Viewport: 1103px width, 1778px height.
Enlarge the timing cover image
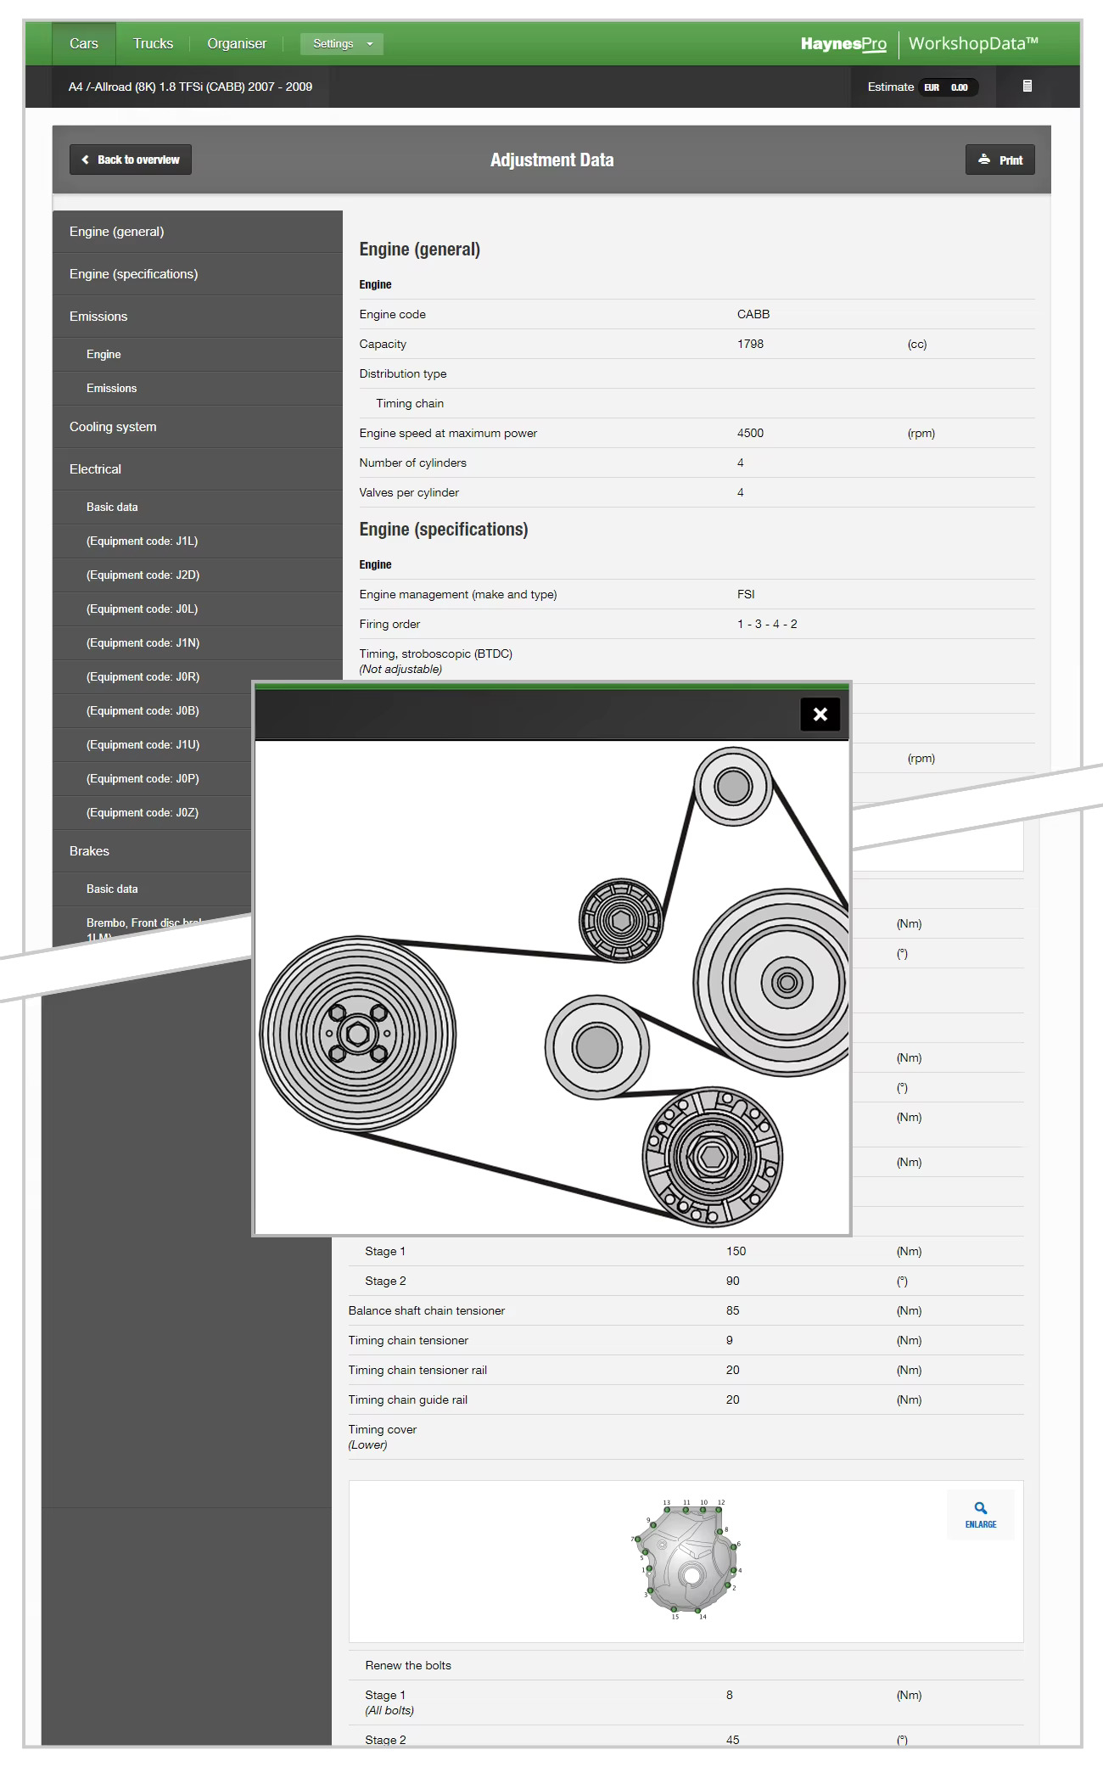981,1514
